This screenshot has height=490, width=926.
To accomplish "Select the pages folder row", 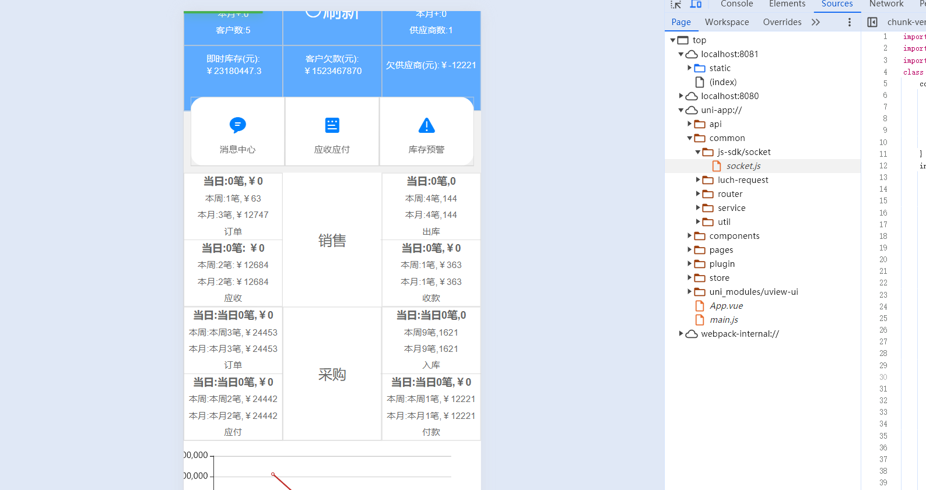I will pyautogui.click(x=763, y=250).
